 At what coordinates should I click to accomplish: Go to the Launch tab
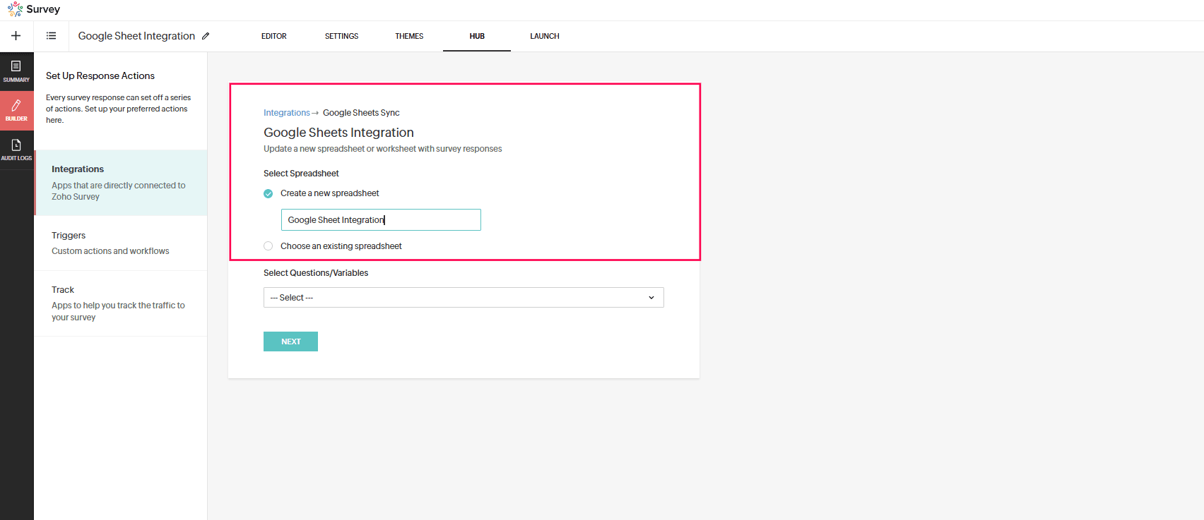click(x=545, y=36)
